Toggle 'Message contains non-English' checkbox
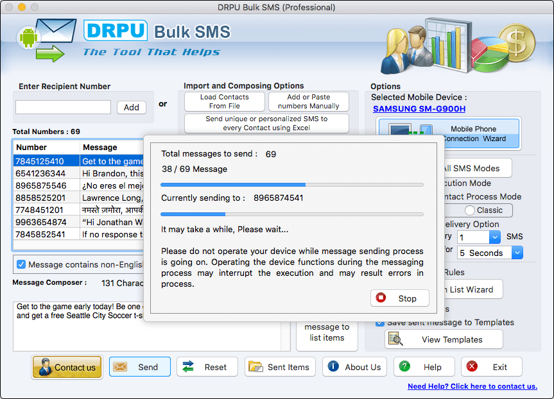Viewport: 554px width, 399px height. pyautogui.click(x=21, y=264)
